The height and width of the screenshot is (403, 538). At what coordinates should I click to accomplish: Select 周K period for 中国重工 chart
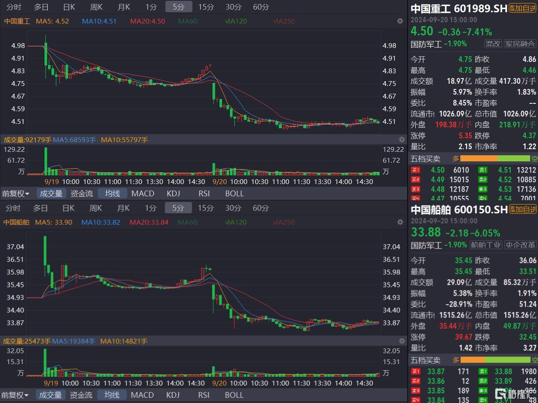[x=96, y=7]
